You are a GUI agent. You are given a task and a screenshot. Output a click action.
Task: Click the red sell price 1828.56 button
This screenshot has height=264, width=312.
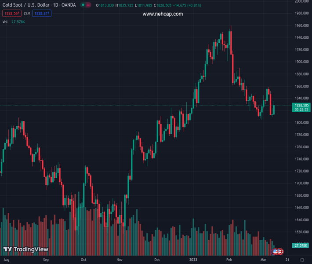point(11,14)
